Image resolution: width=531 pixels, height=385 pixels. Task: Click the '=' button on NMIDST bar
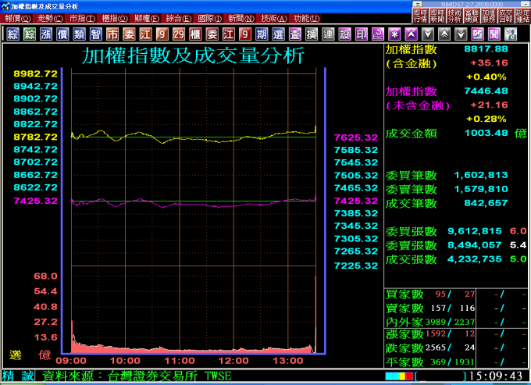[x=418, y=5]
